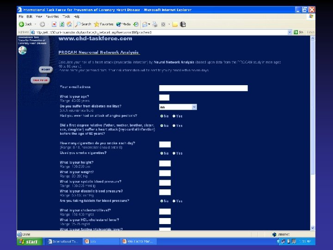
Task: Click the systolic blood pressure field
Action: pos(165,182)
